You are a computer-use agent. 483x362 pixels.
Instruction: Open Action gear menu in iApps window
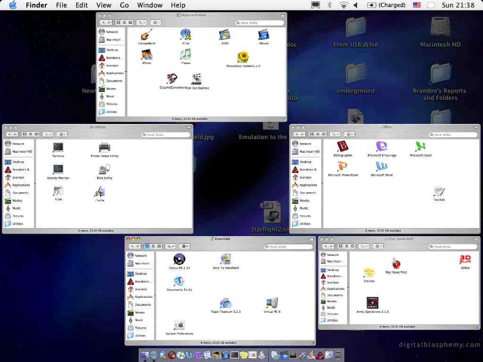156,23
